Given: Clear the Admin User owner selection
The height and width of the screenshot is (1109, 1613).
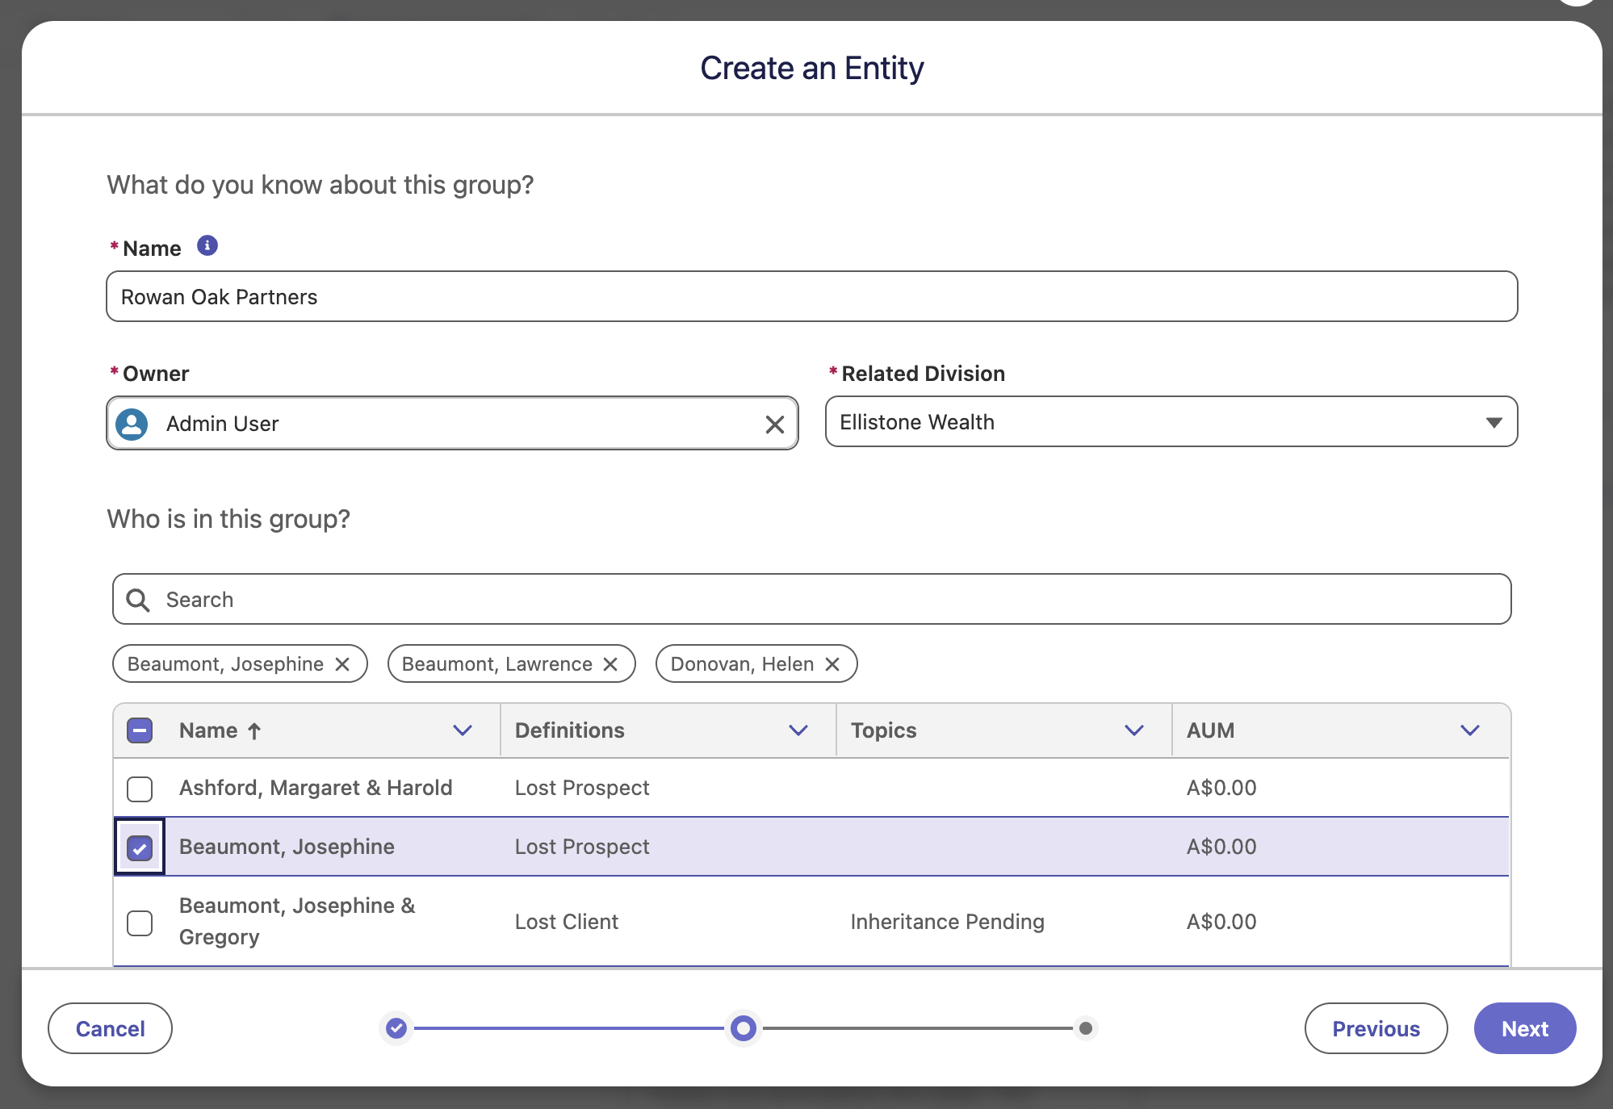Looking at the screenshot, I should 775,424.
